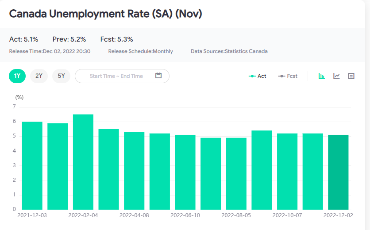Click the calendar icon in date field
Image resolution: width=370 pixels, height=230 pixels.
point(158,76)
